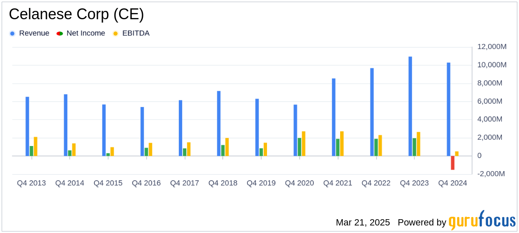
Task: Toggle the Revenue legend item
Action: [29, 33]
